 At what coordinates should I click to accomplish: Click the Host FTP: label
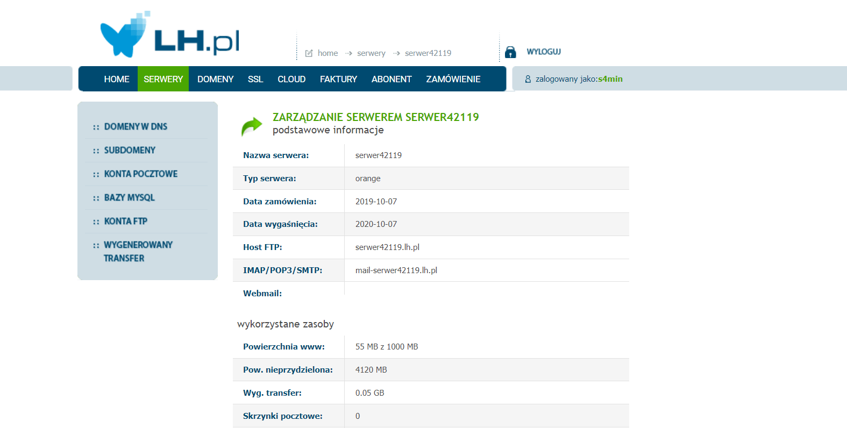point(262,247)
